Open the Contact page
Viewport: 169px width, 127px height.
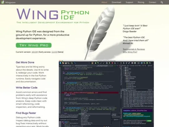(x=152, y=2)
